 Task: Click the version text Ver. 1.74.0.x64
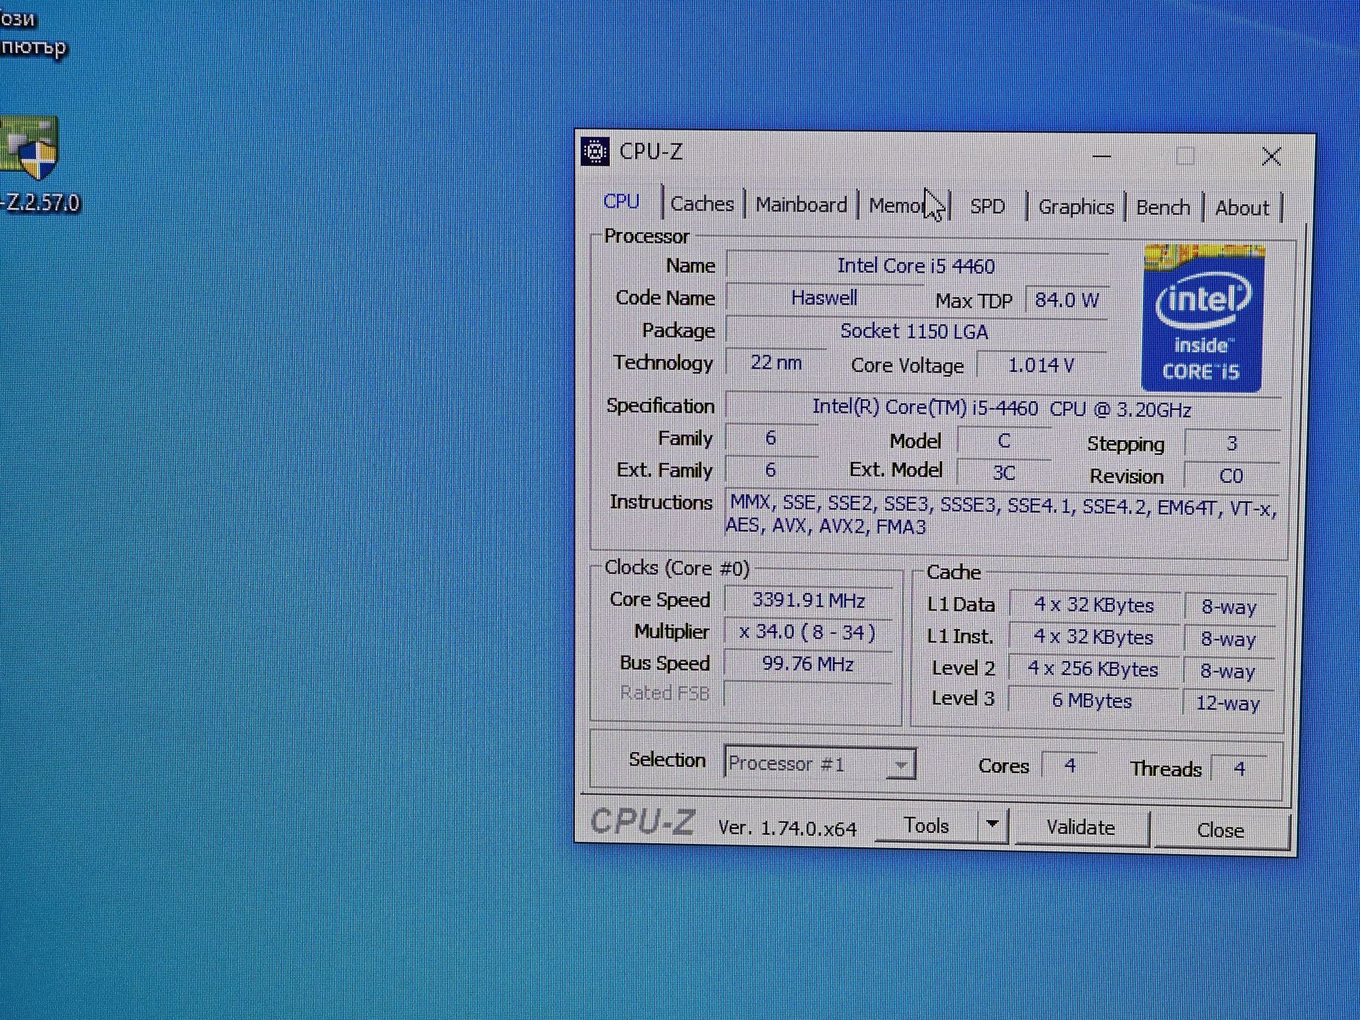pos(787,828)
